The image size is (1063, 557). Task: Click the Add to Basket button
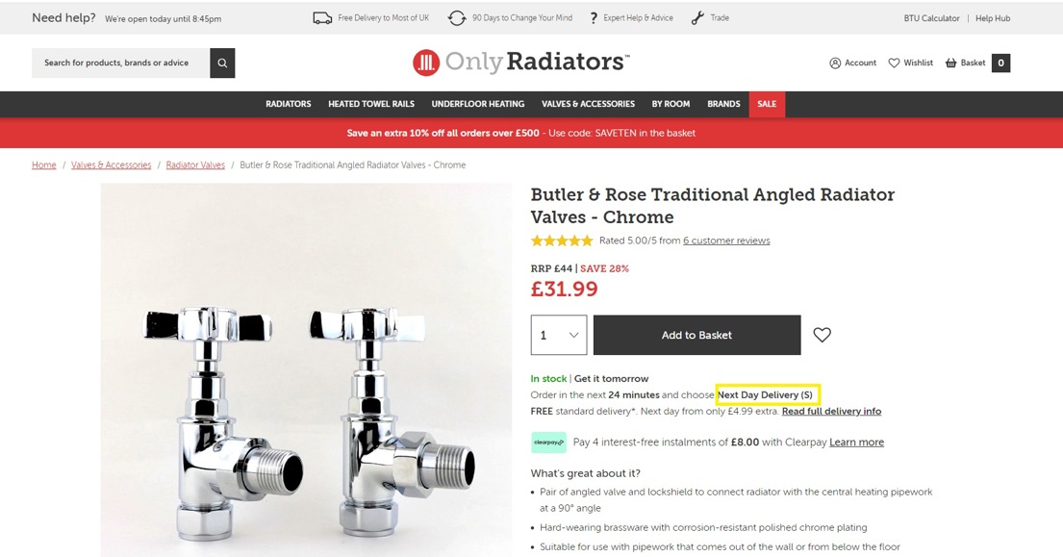[696, 335]
